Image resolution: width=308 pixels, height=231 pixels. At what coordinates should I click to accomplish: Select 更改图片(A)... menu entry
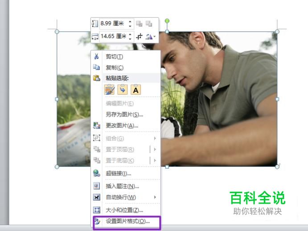click(x=126, y=126)
